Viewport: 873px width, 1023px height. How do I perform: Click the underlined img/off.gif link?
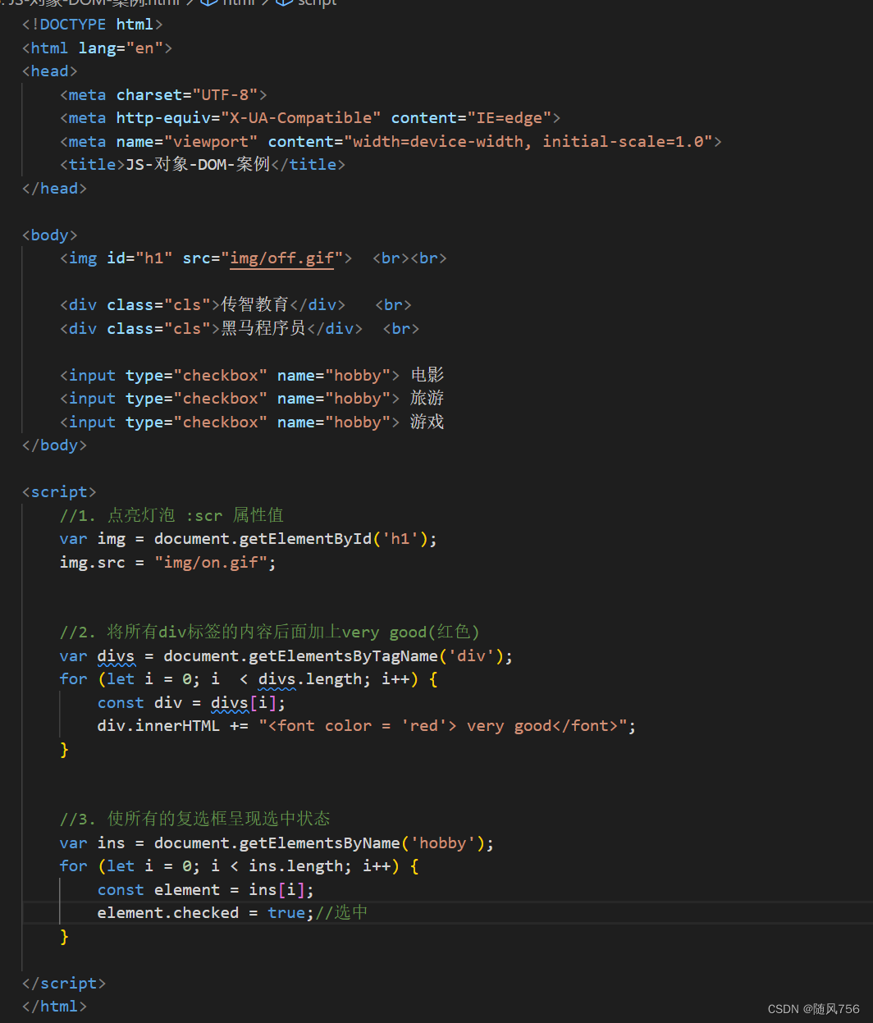point(282,258)
